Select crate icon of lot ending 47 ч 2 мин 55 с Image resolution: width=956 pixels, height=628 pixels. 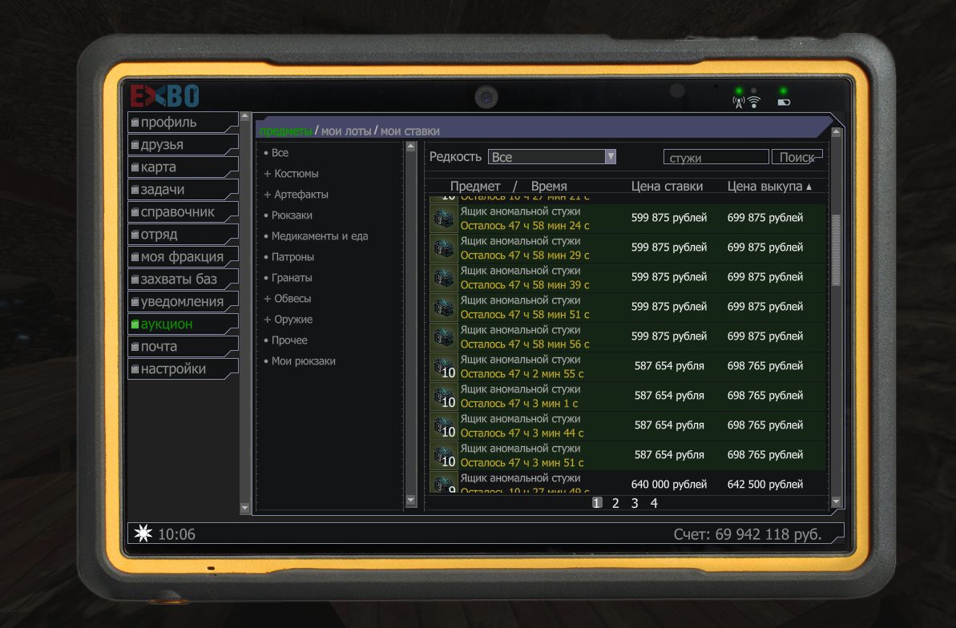443,367
